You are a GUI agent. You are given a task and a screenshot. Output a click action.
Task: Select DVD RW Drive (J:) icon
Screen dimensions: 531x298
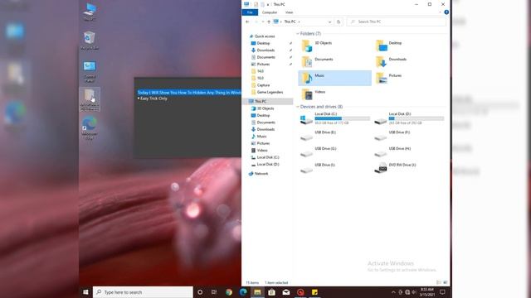coord(380,168)
